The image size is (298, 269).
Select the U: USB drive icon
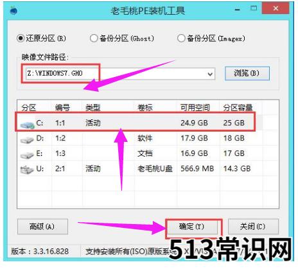coord(27,169)
